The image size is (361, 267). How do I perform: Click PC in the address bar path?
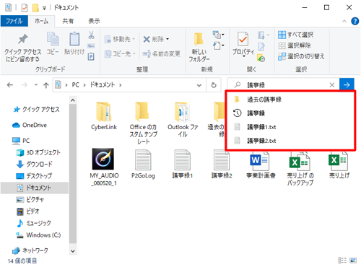pyautogui.click(x=75, y=84)
